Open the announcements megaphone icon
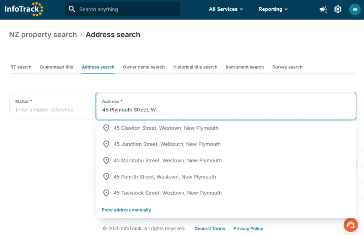 tap(323, 9)
